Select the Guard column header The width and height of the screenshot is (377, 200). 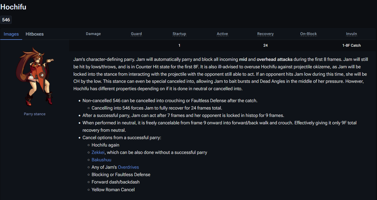click(136, 34)
